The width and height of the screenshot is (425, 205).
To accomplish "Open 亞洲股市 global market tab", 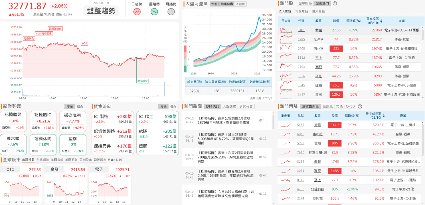I will 86,160.
